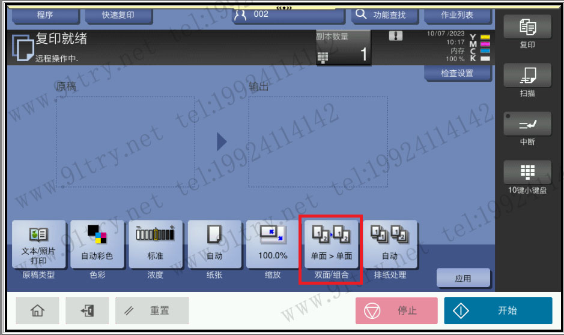Select the 扫描 scan icon
564x335 pixels.
click(x=527, y=76)
